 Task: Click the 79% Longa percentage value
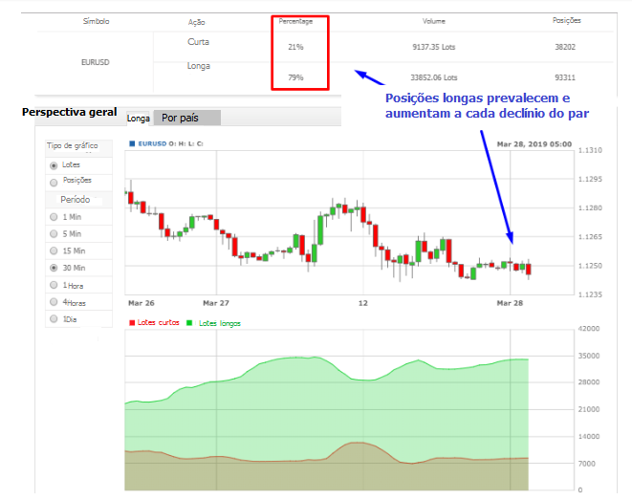295,77
